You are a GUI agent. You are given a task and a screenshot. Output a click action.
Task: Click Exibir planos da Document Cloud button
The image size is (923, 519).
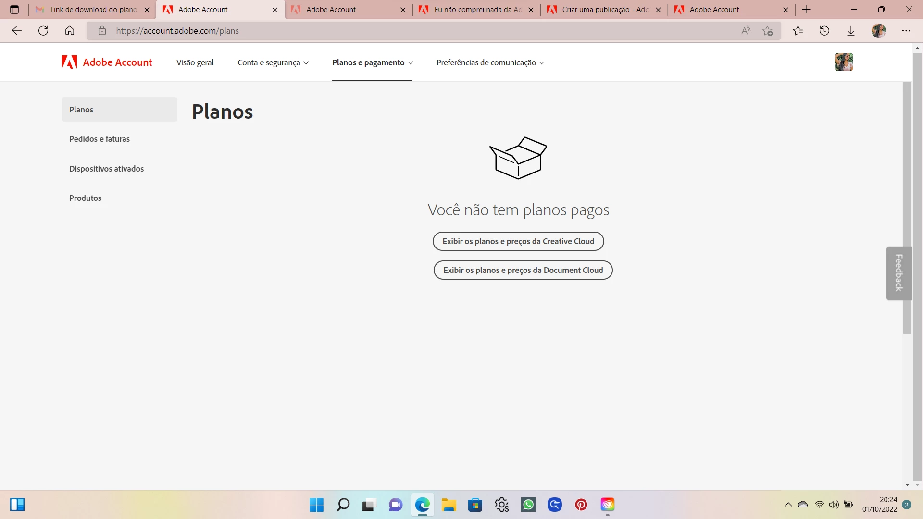tap(523, 270)
